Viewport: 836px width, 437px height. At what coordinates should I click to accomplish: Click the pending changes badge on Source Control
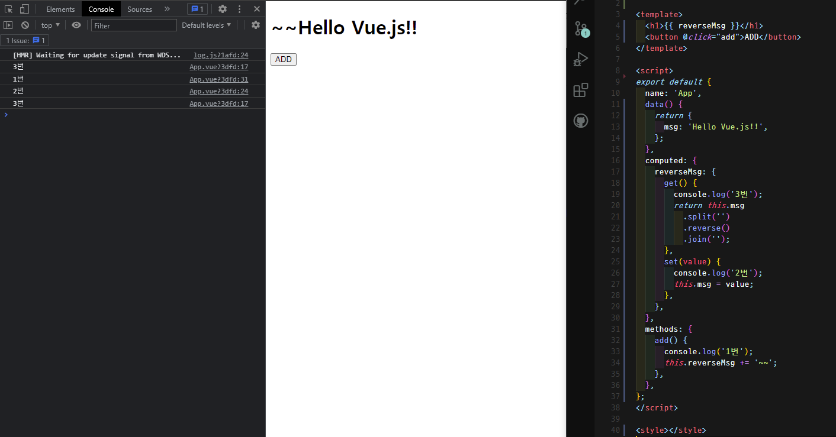pyautogui.click(x=585, y=34)
